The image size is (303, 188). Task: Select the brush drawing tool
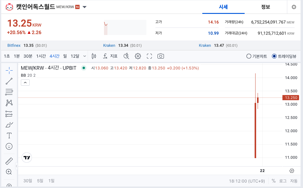click(9, 125)
